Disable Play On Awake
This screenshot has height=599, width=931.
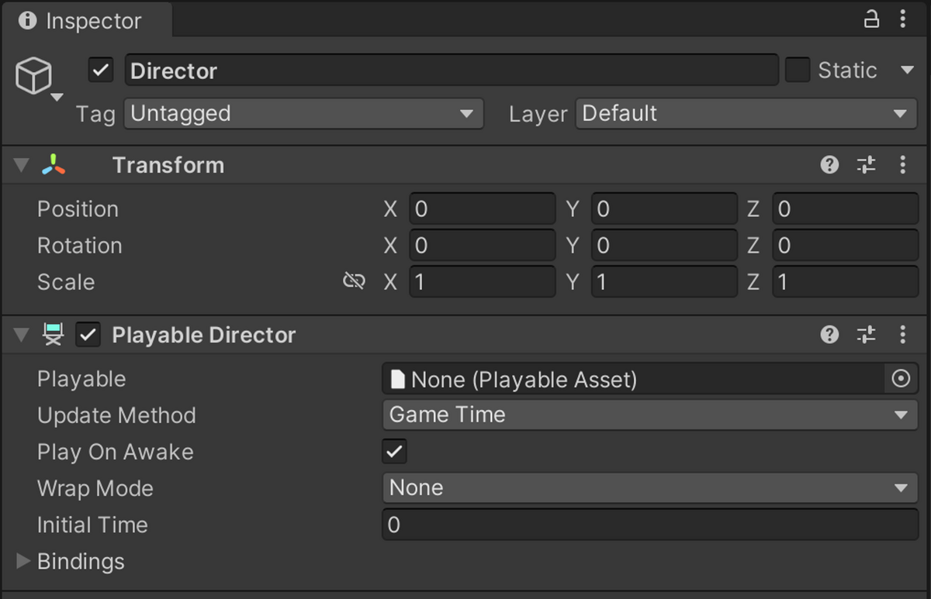pos(393,451)
